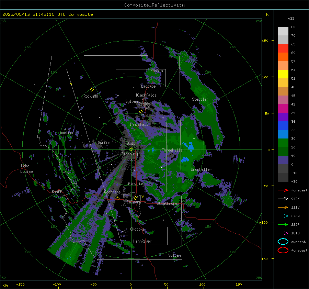Click the yellow radar-site marker below Olds
Viewport: 309px width, 289px height.
131,149
